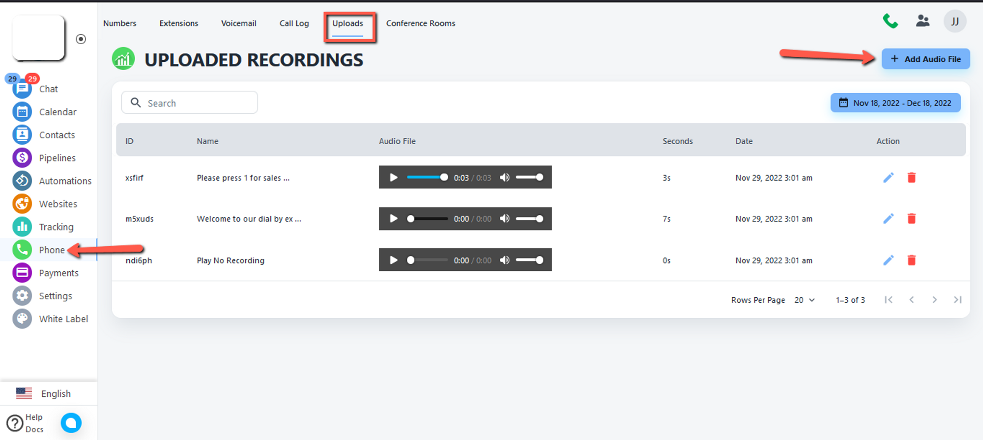
Task: Open the team users icon in header
Action: click(923, 21)
